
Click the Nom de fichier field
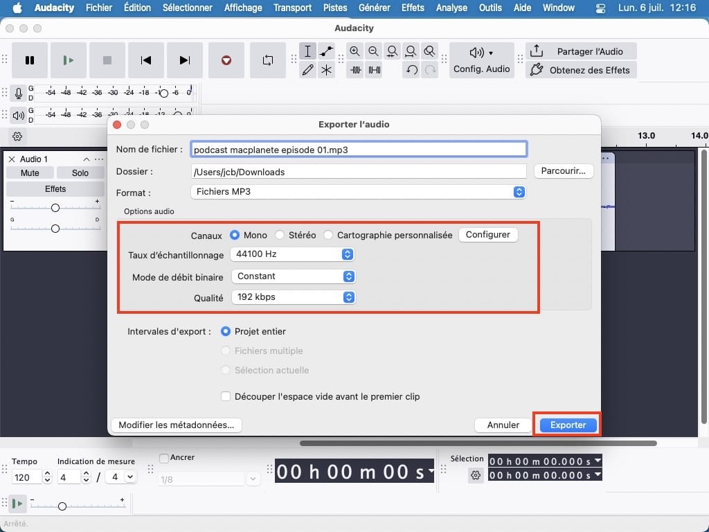coord(359,150)
